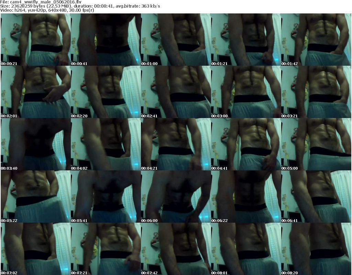Select the thumbnail frame at 00:08:01

246,249
